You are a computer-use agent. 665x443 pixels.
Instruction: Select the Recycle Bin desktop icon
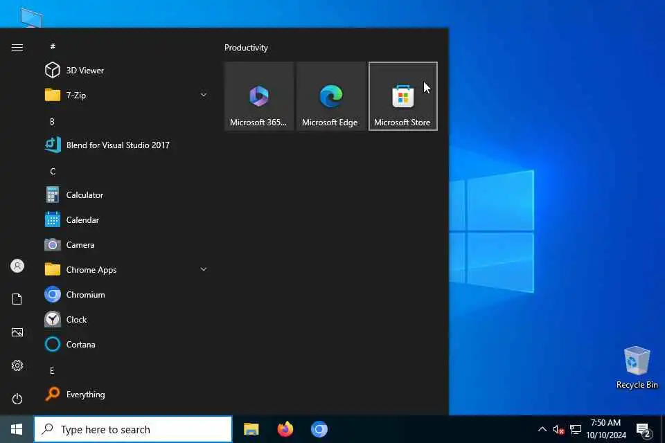pyautogui.click(x=637, y=368)
